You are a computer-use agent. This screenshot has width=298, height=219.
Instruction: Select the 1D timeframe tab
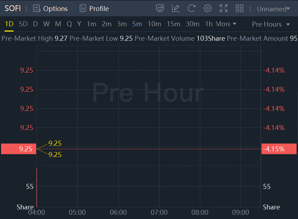pyautogui.click(x=9, y=24)
